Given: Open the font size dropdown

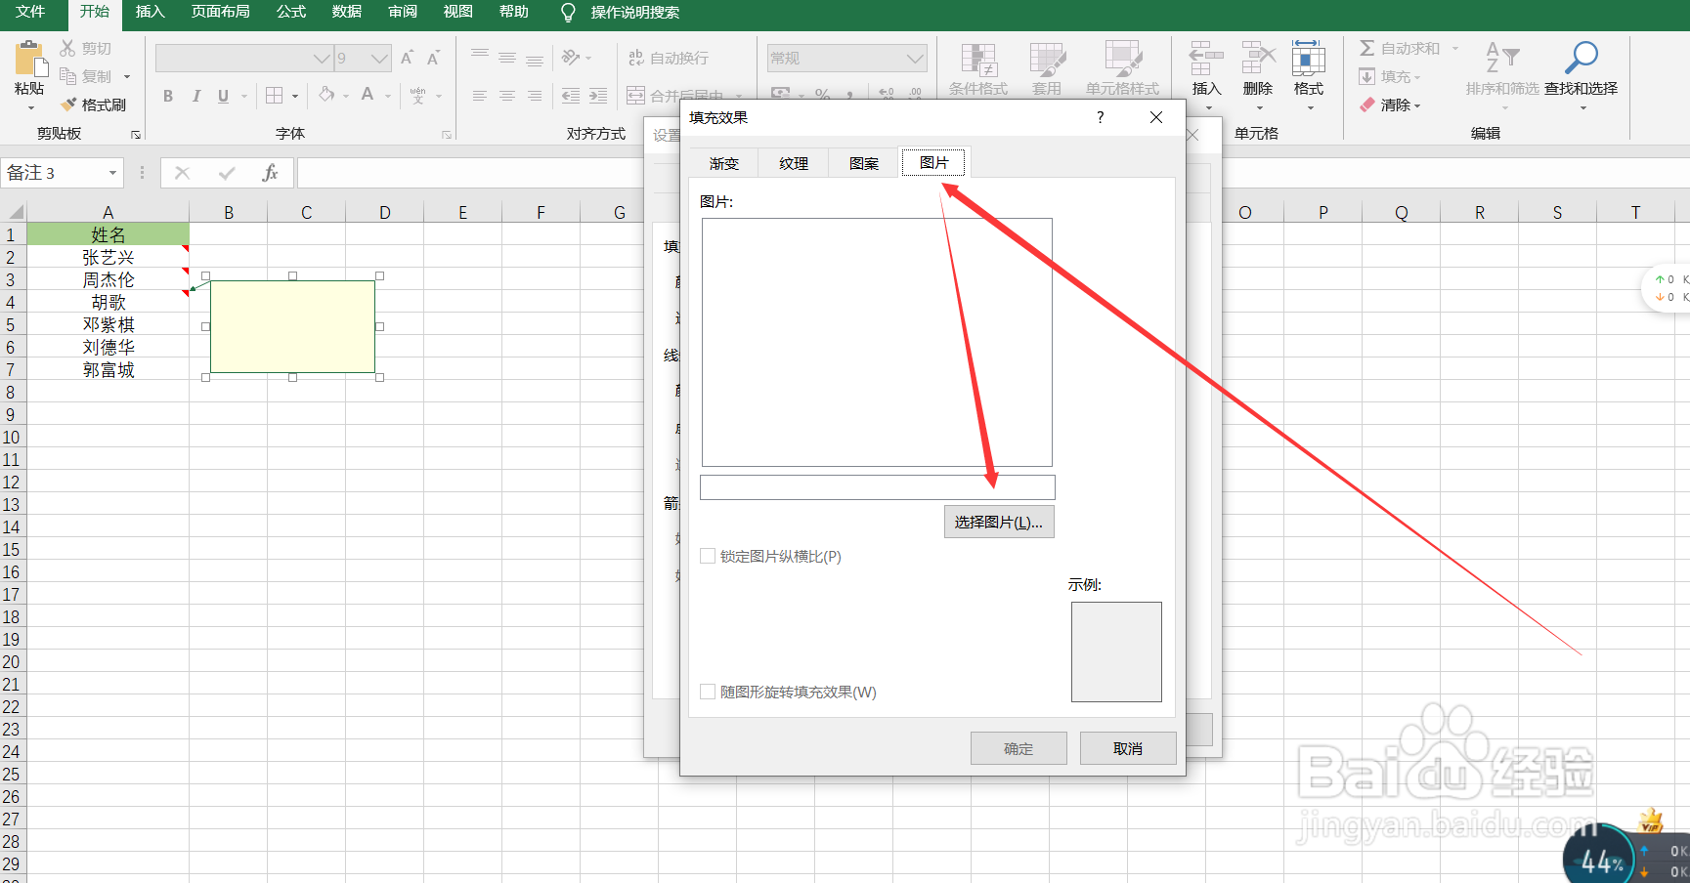Looking at the screenshot, I should (x=380, y=59).
